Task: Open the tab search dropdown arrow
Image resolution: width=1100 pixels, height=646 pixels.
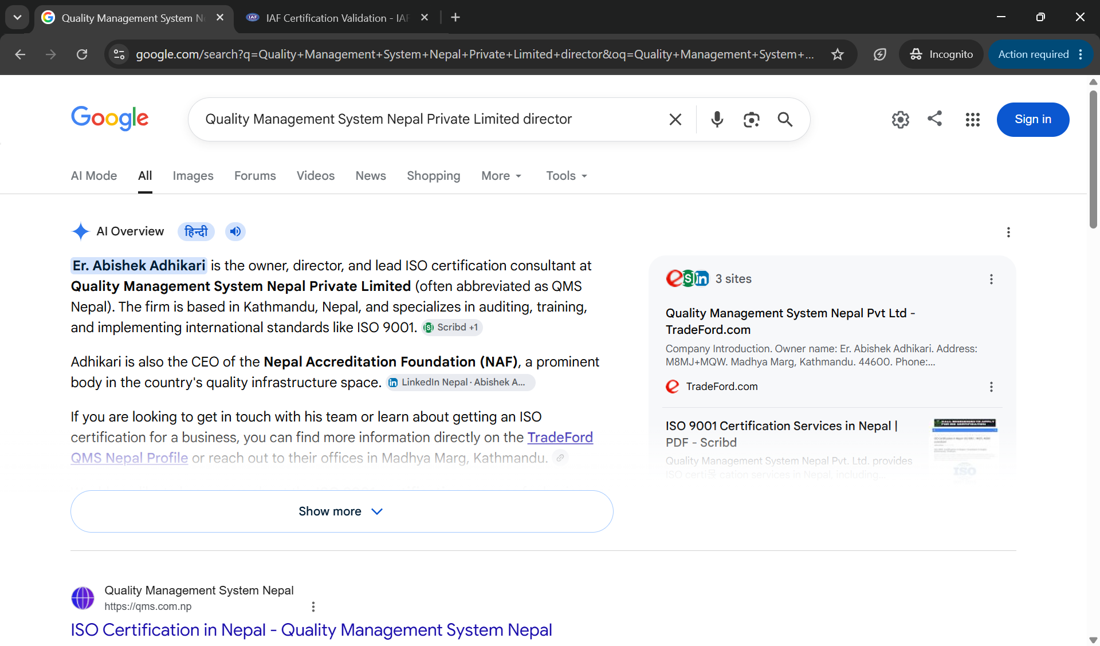Action: pyautogui.click(x=17, y=17)
